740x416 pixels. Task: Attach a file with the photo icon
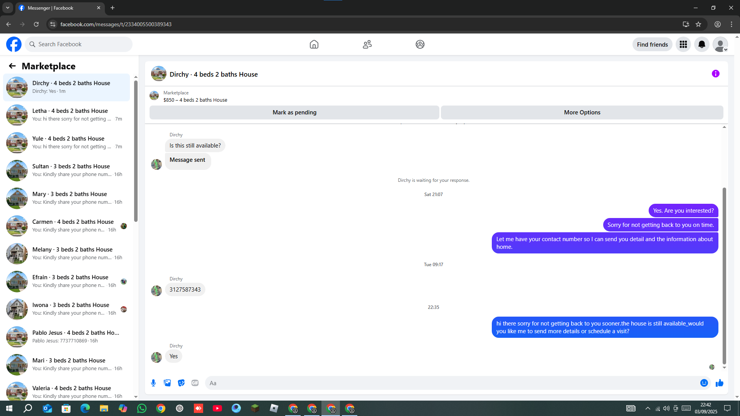[x=167, y=383]
